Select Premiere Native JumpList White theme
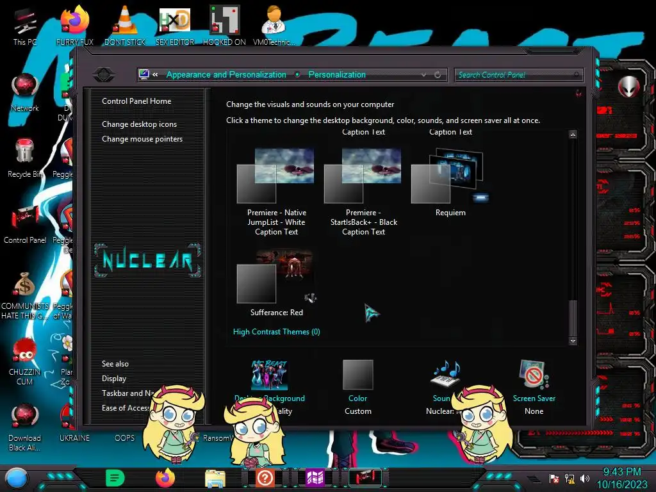Image resolution: width=656 pixels, height=492 pixels. [x=276, y=192]
